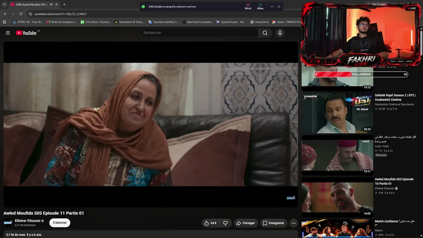Save the video with Enregistrer

point(273,223)
